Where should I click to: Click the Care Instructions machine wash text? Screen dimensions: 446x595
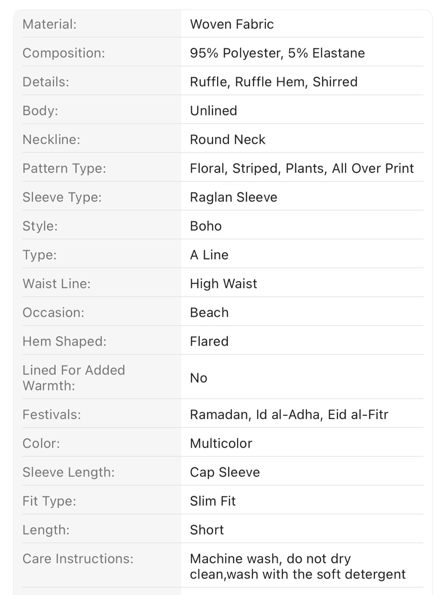tap(298, 566)
